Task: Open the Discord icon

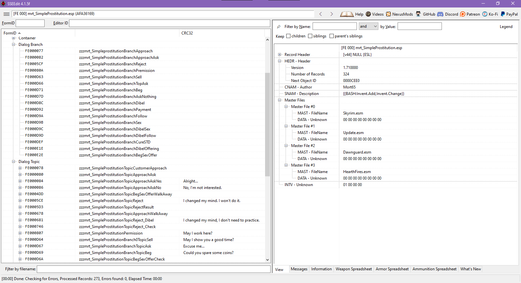Action: (440, 14)
